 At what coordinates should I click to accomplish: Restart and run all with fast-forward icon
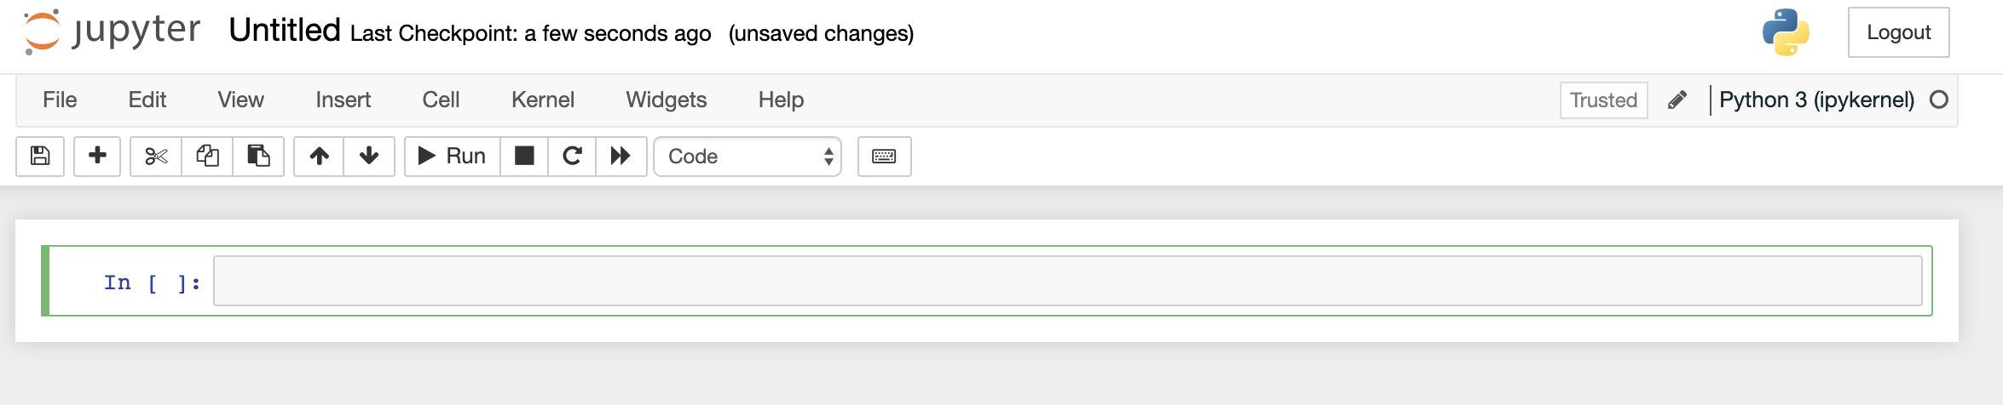(x=621, y=157)
